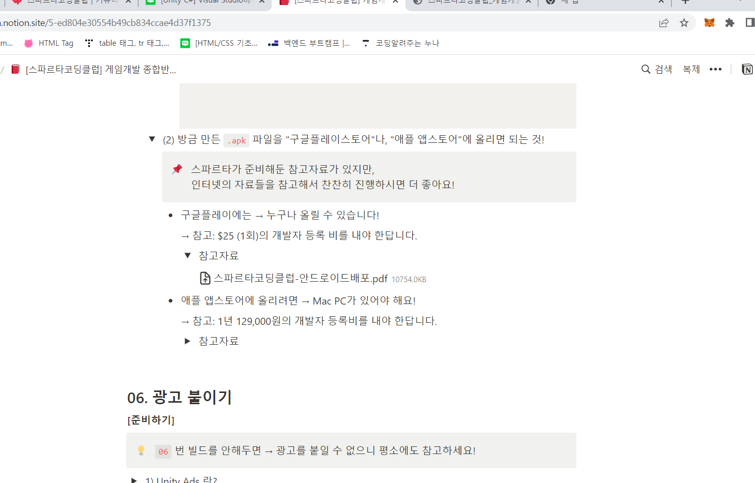Open the three-dot page options menu
The width and height of the screenshot is (755, 483).
click(x=715, y=69)
